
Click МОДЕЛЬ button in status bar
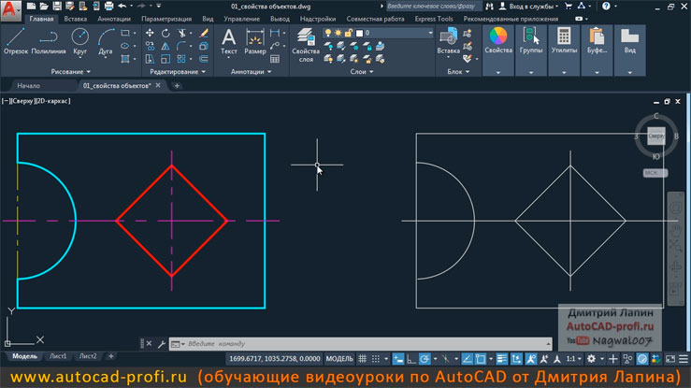tap(339, 359)
